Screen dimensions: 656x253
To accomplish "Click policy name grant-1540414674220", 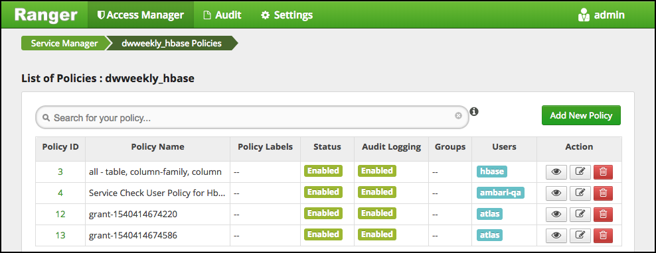I will pos(133,214).
